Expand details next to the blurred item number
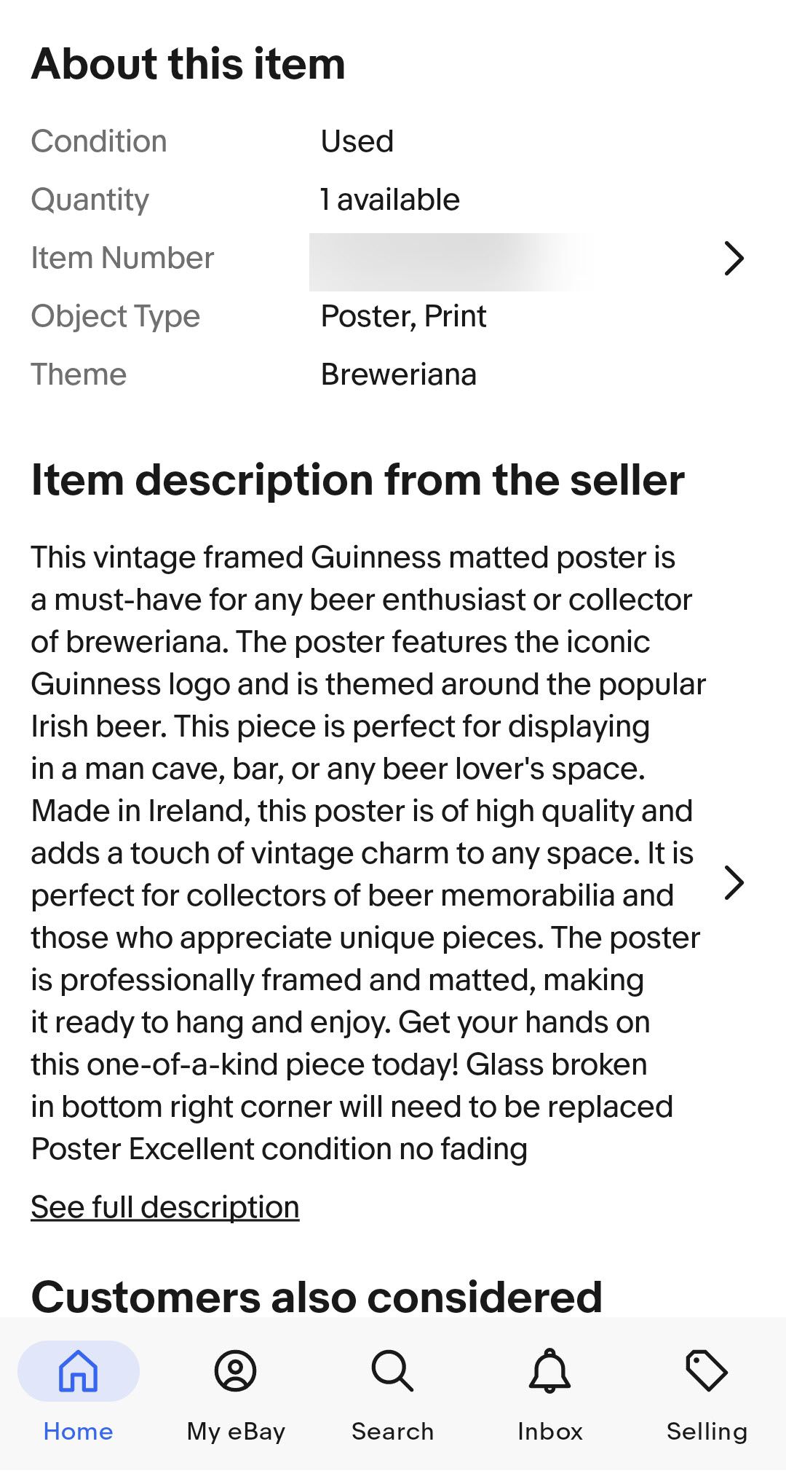 [735, 256]
